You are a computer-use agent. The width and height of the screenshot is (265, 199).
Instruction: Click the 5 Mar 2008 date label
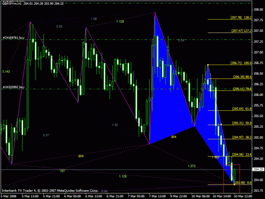tap(8, 196)
